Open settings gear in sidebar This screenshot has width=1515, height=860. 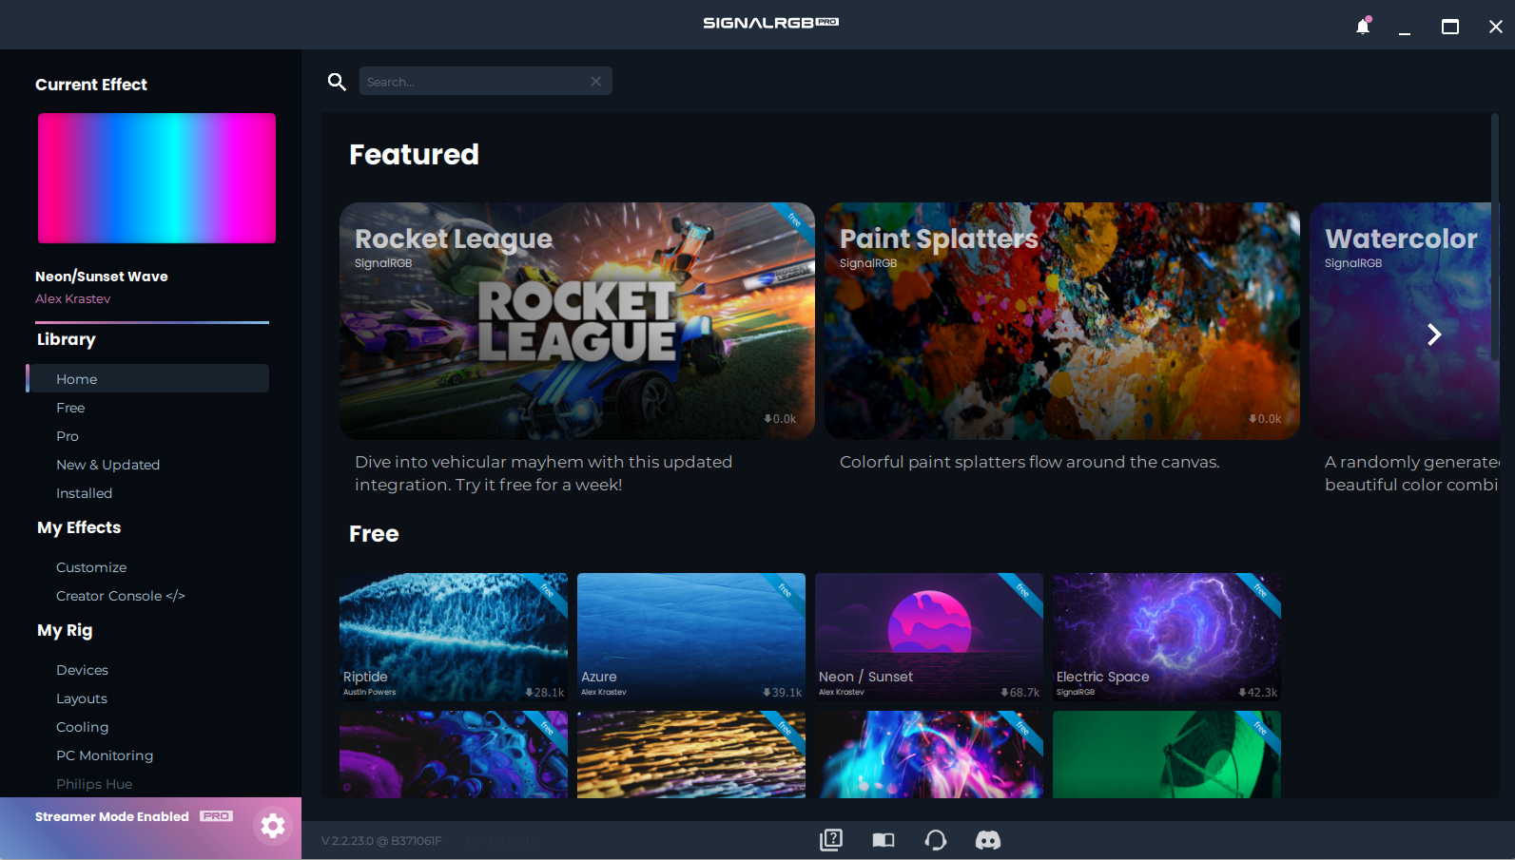coord(273,826)
